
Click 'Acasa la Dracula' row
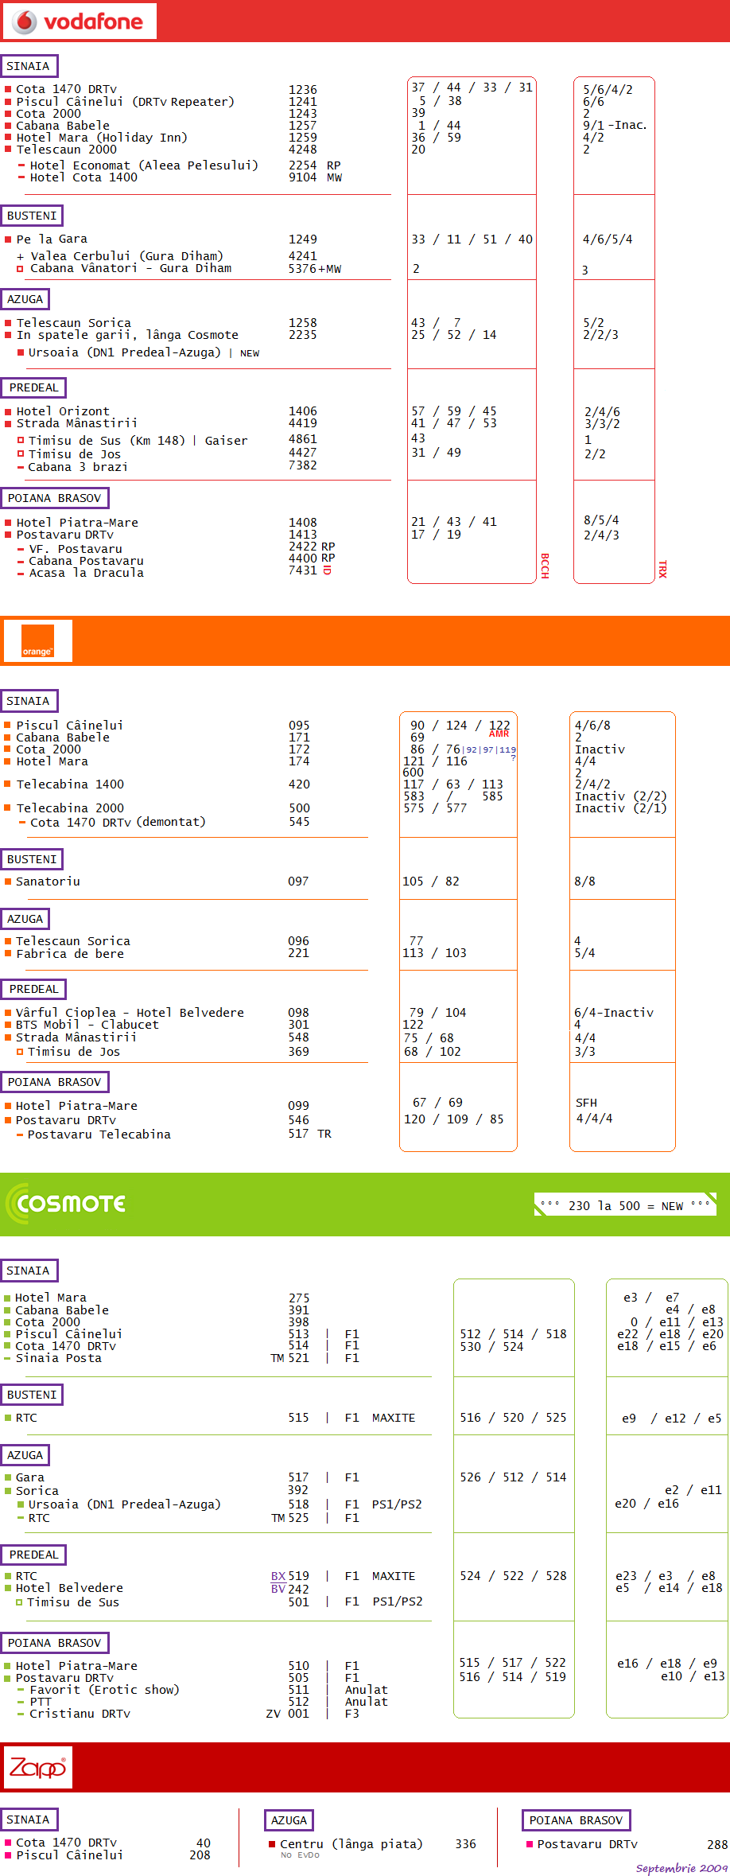point(86,573)
